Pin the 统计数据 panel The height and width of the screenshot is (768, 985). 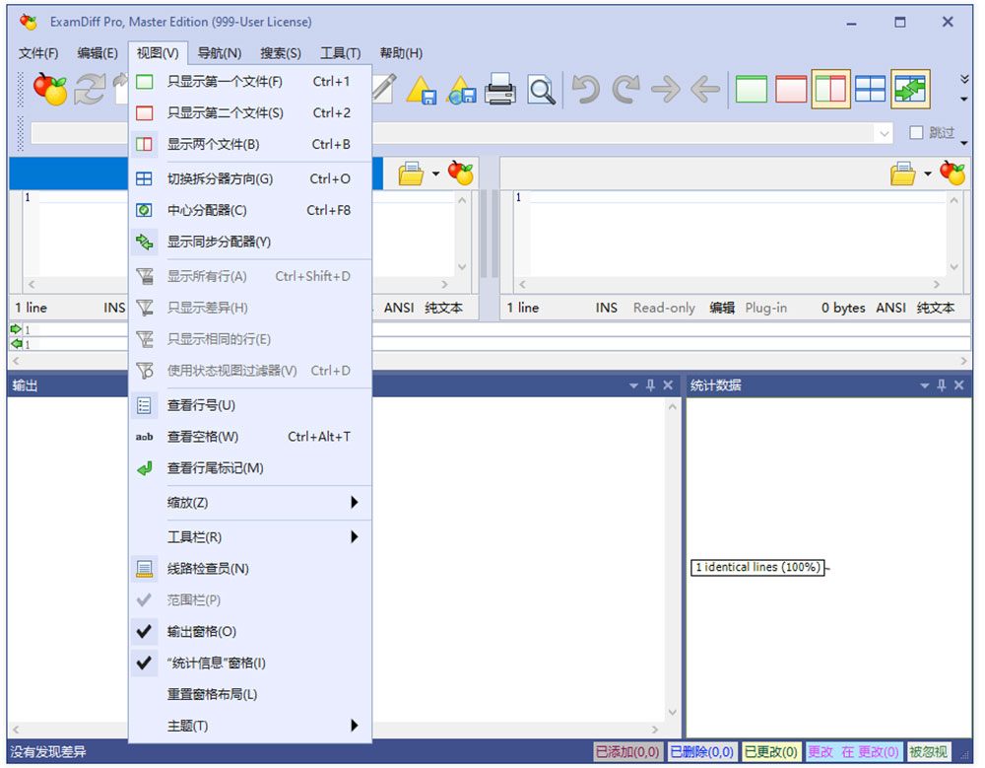942,384
